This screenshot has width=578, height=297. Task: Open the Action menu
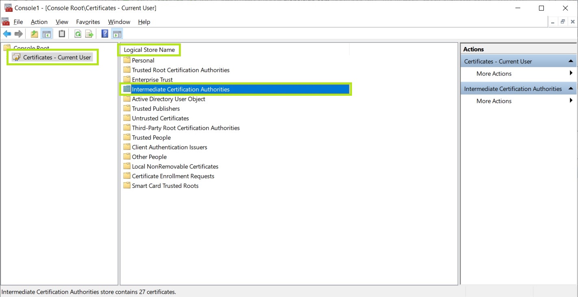(x=39, y=22)
